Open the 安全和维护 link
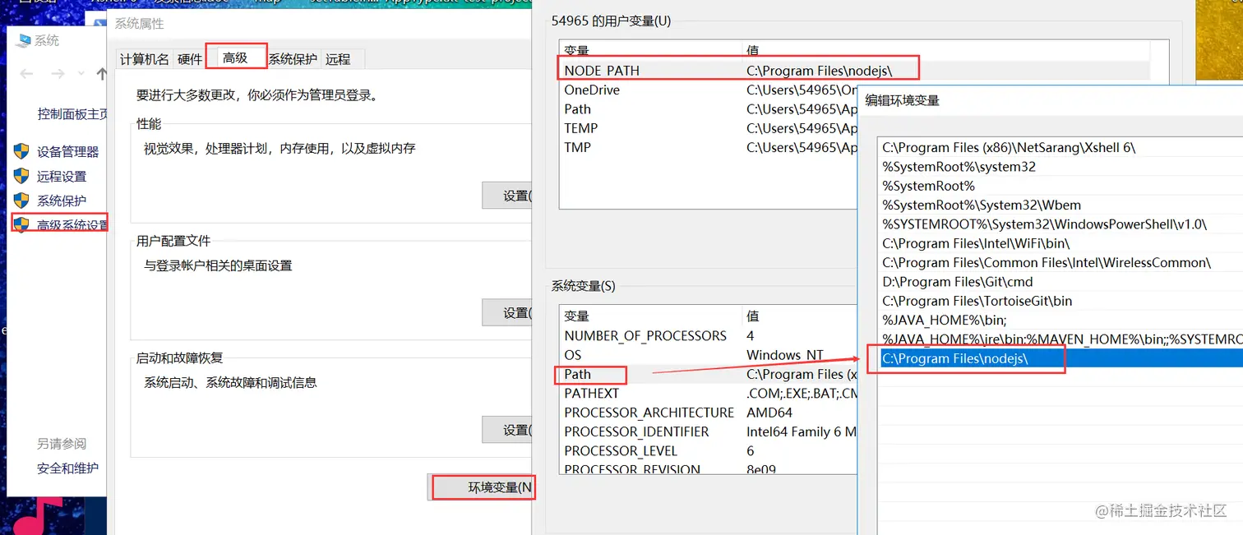 click(x=67, y=468)
